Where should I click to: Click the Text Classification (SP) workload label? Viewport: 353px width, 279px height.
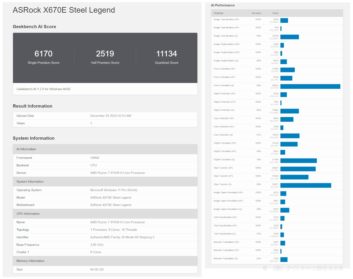tap(225, 217)
